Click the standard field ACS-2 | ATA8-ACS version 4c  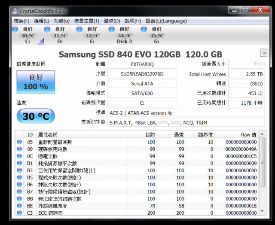186,113
